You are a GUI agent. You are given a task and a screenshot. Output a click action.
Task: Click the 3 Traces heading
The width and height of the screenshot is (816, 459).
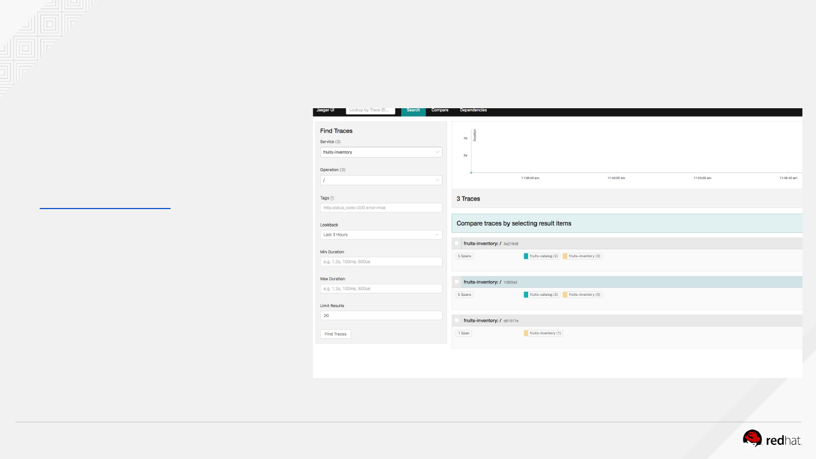(469, 199)
